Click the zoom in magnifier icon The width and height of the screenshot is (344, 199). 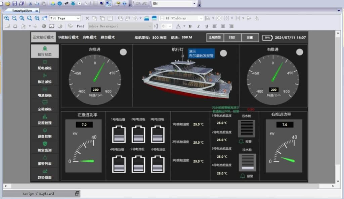pos(7,18)
